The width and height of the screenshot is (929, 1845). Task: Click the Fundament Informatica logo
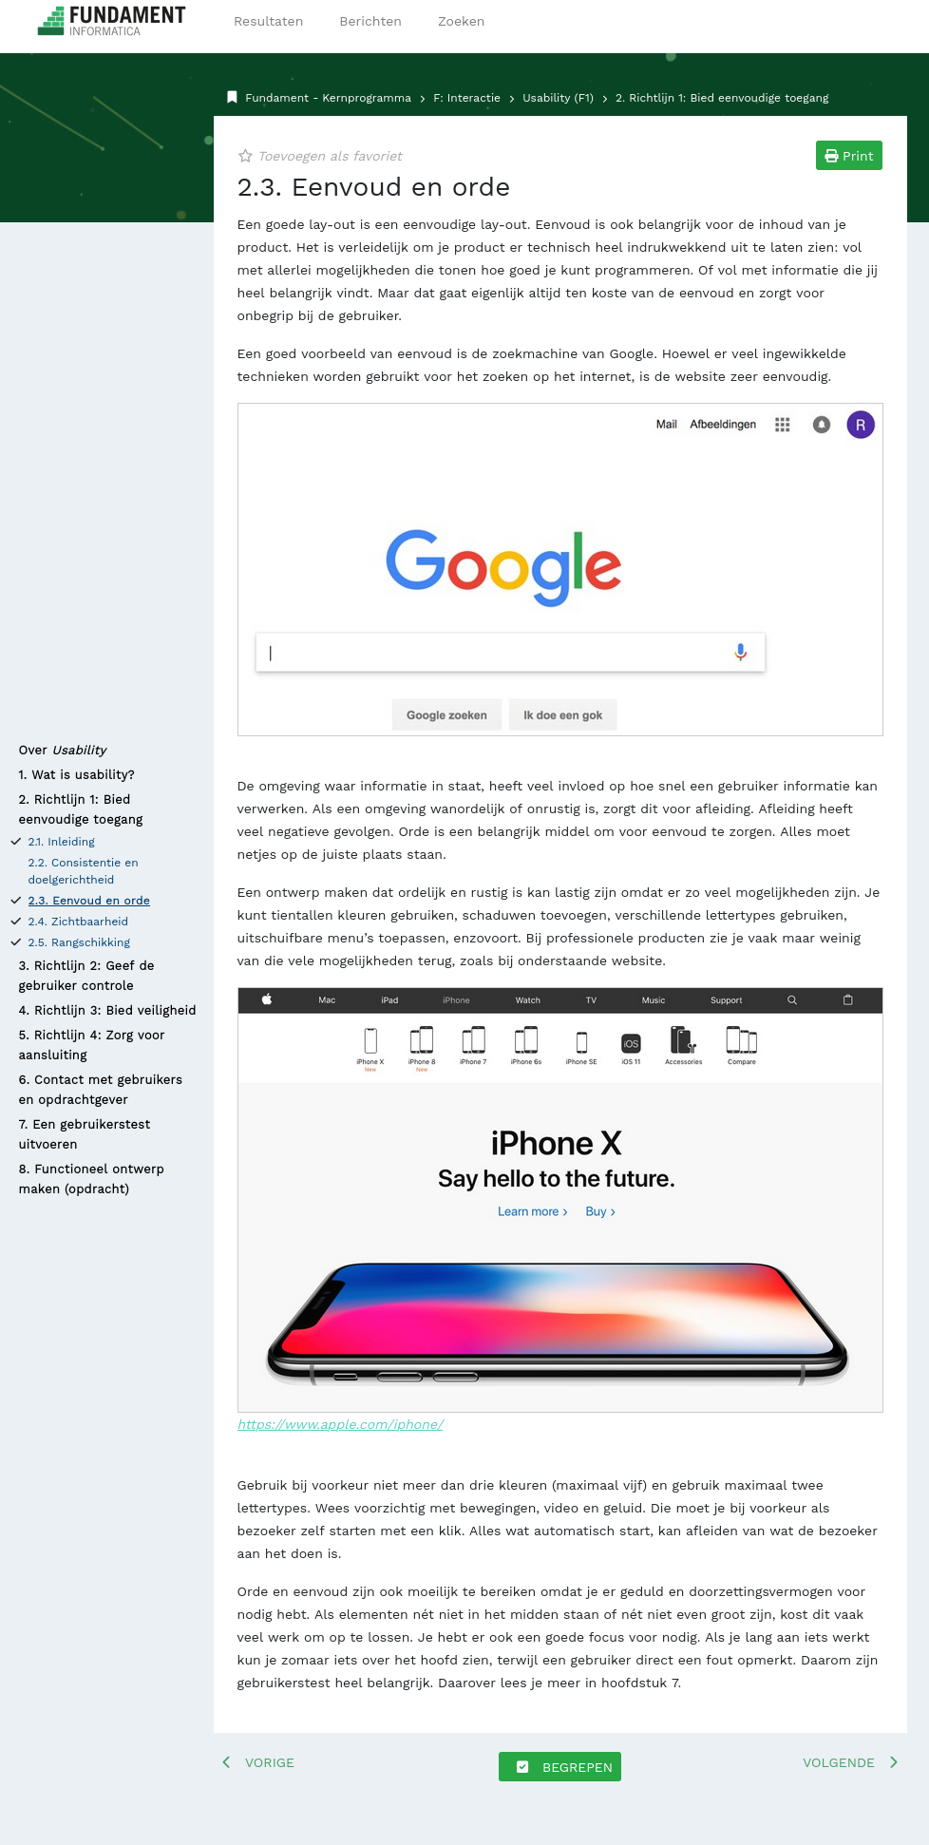(111, 21)
